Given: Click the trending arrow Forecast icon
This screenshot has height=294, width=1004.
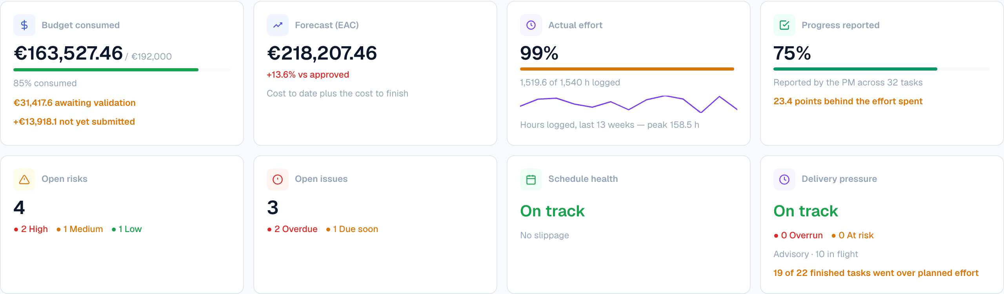Looking at the screenshot, I should (278, 25).
